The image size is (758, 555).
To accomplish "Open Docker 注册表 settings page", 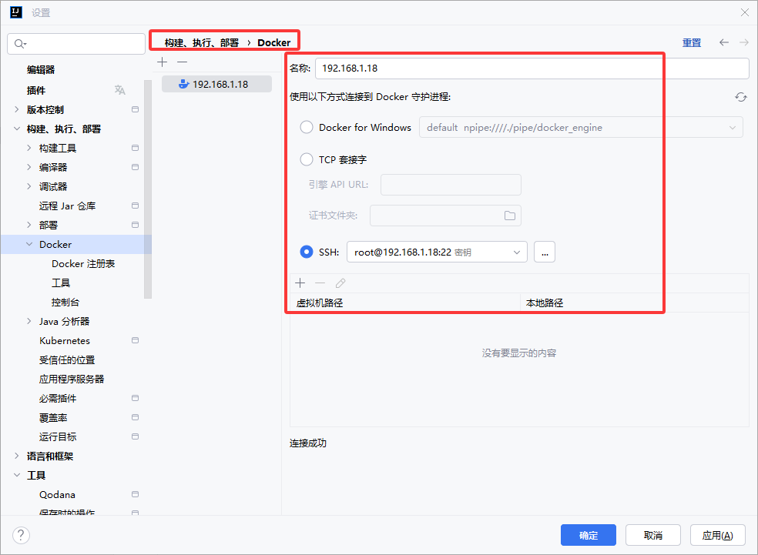I will (83, 263).
